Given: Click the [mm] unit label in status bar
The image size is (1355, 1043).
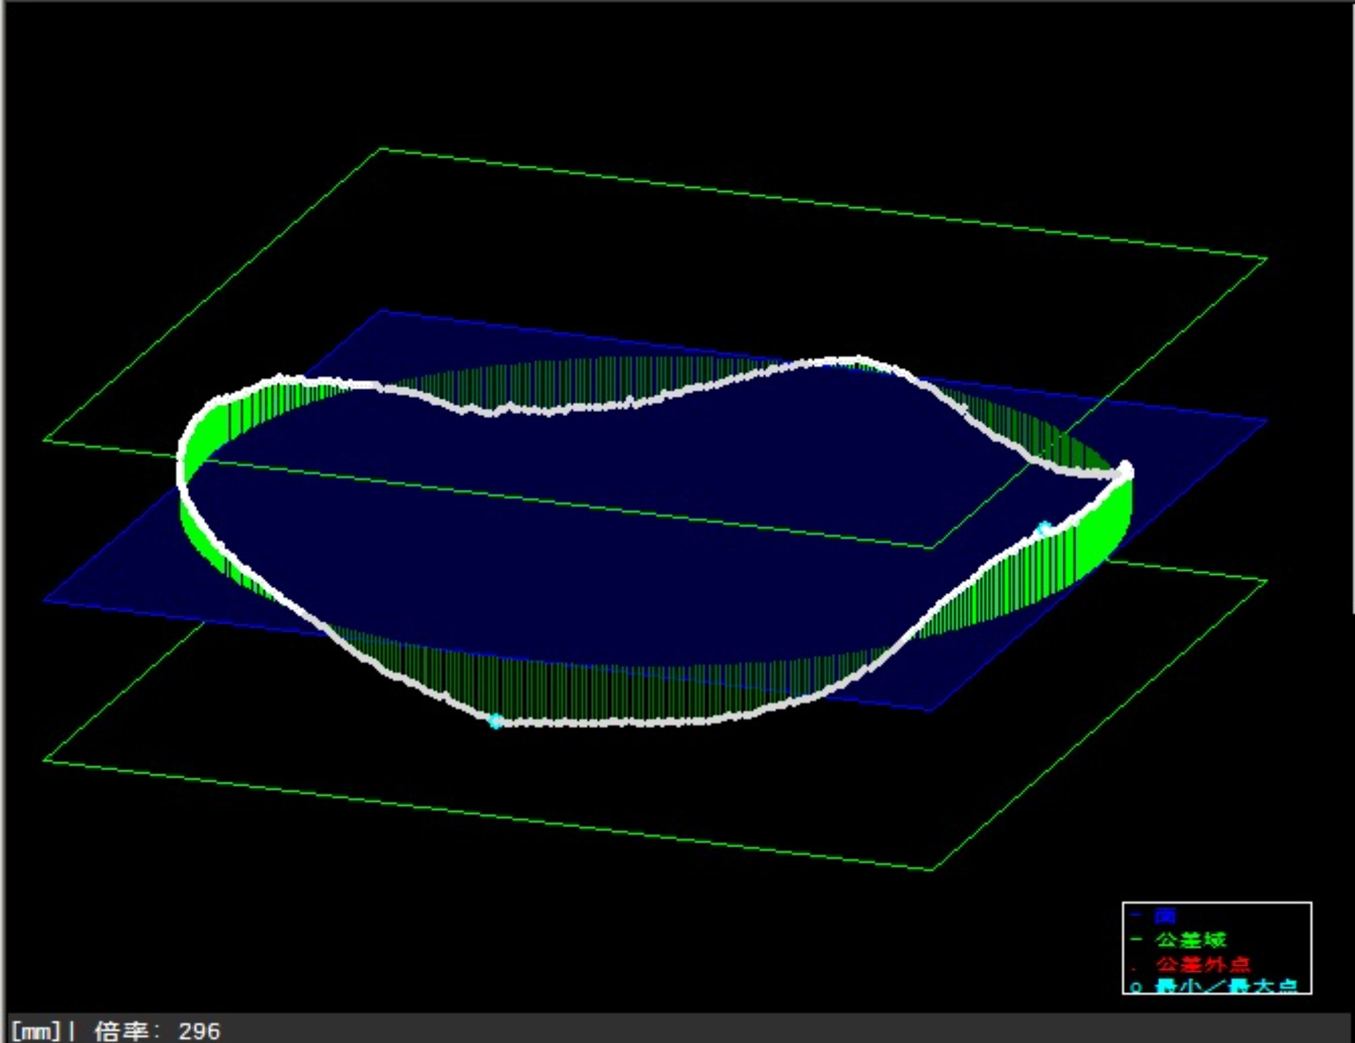Looking at the screenshot, I should 35,1031.
